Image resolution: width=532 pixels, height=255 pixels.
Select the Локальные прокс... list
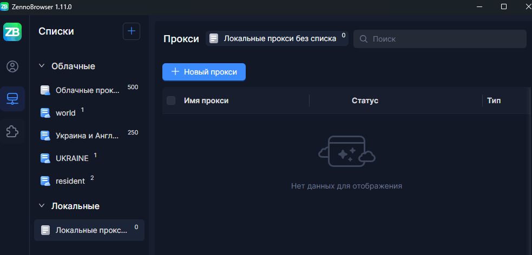[89, 230]
